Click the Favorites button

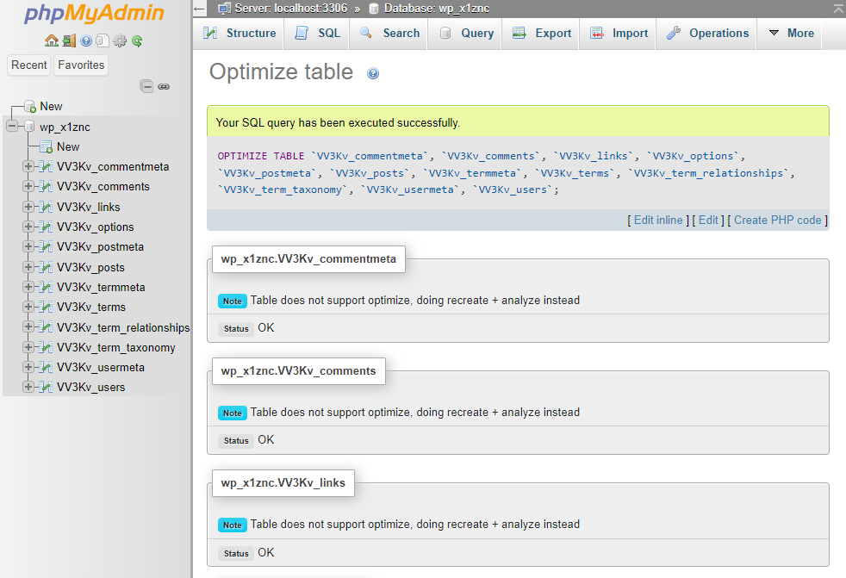pyautogui.click(x=81, y=65)
